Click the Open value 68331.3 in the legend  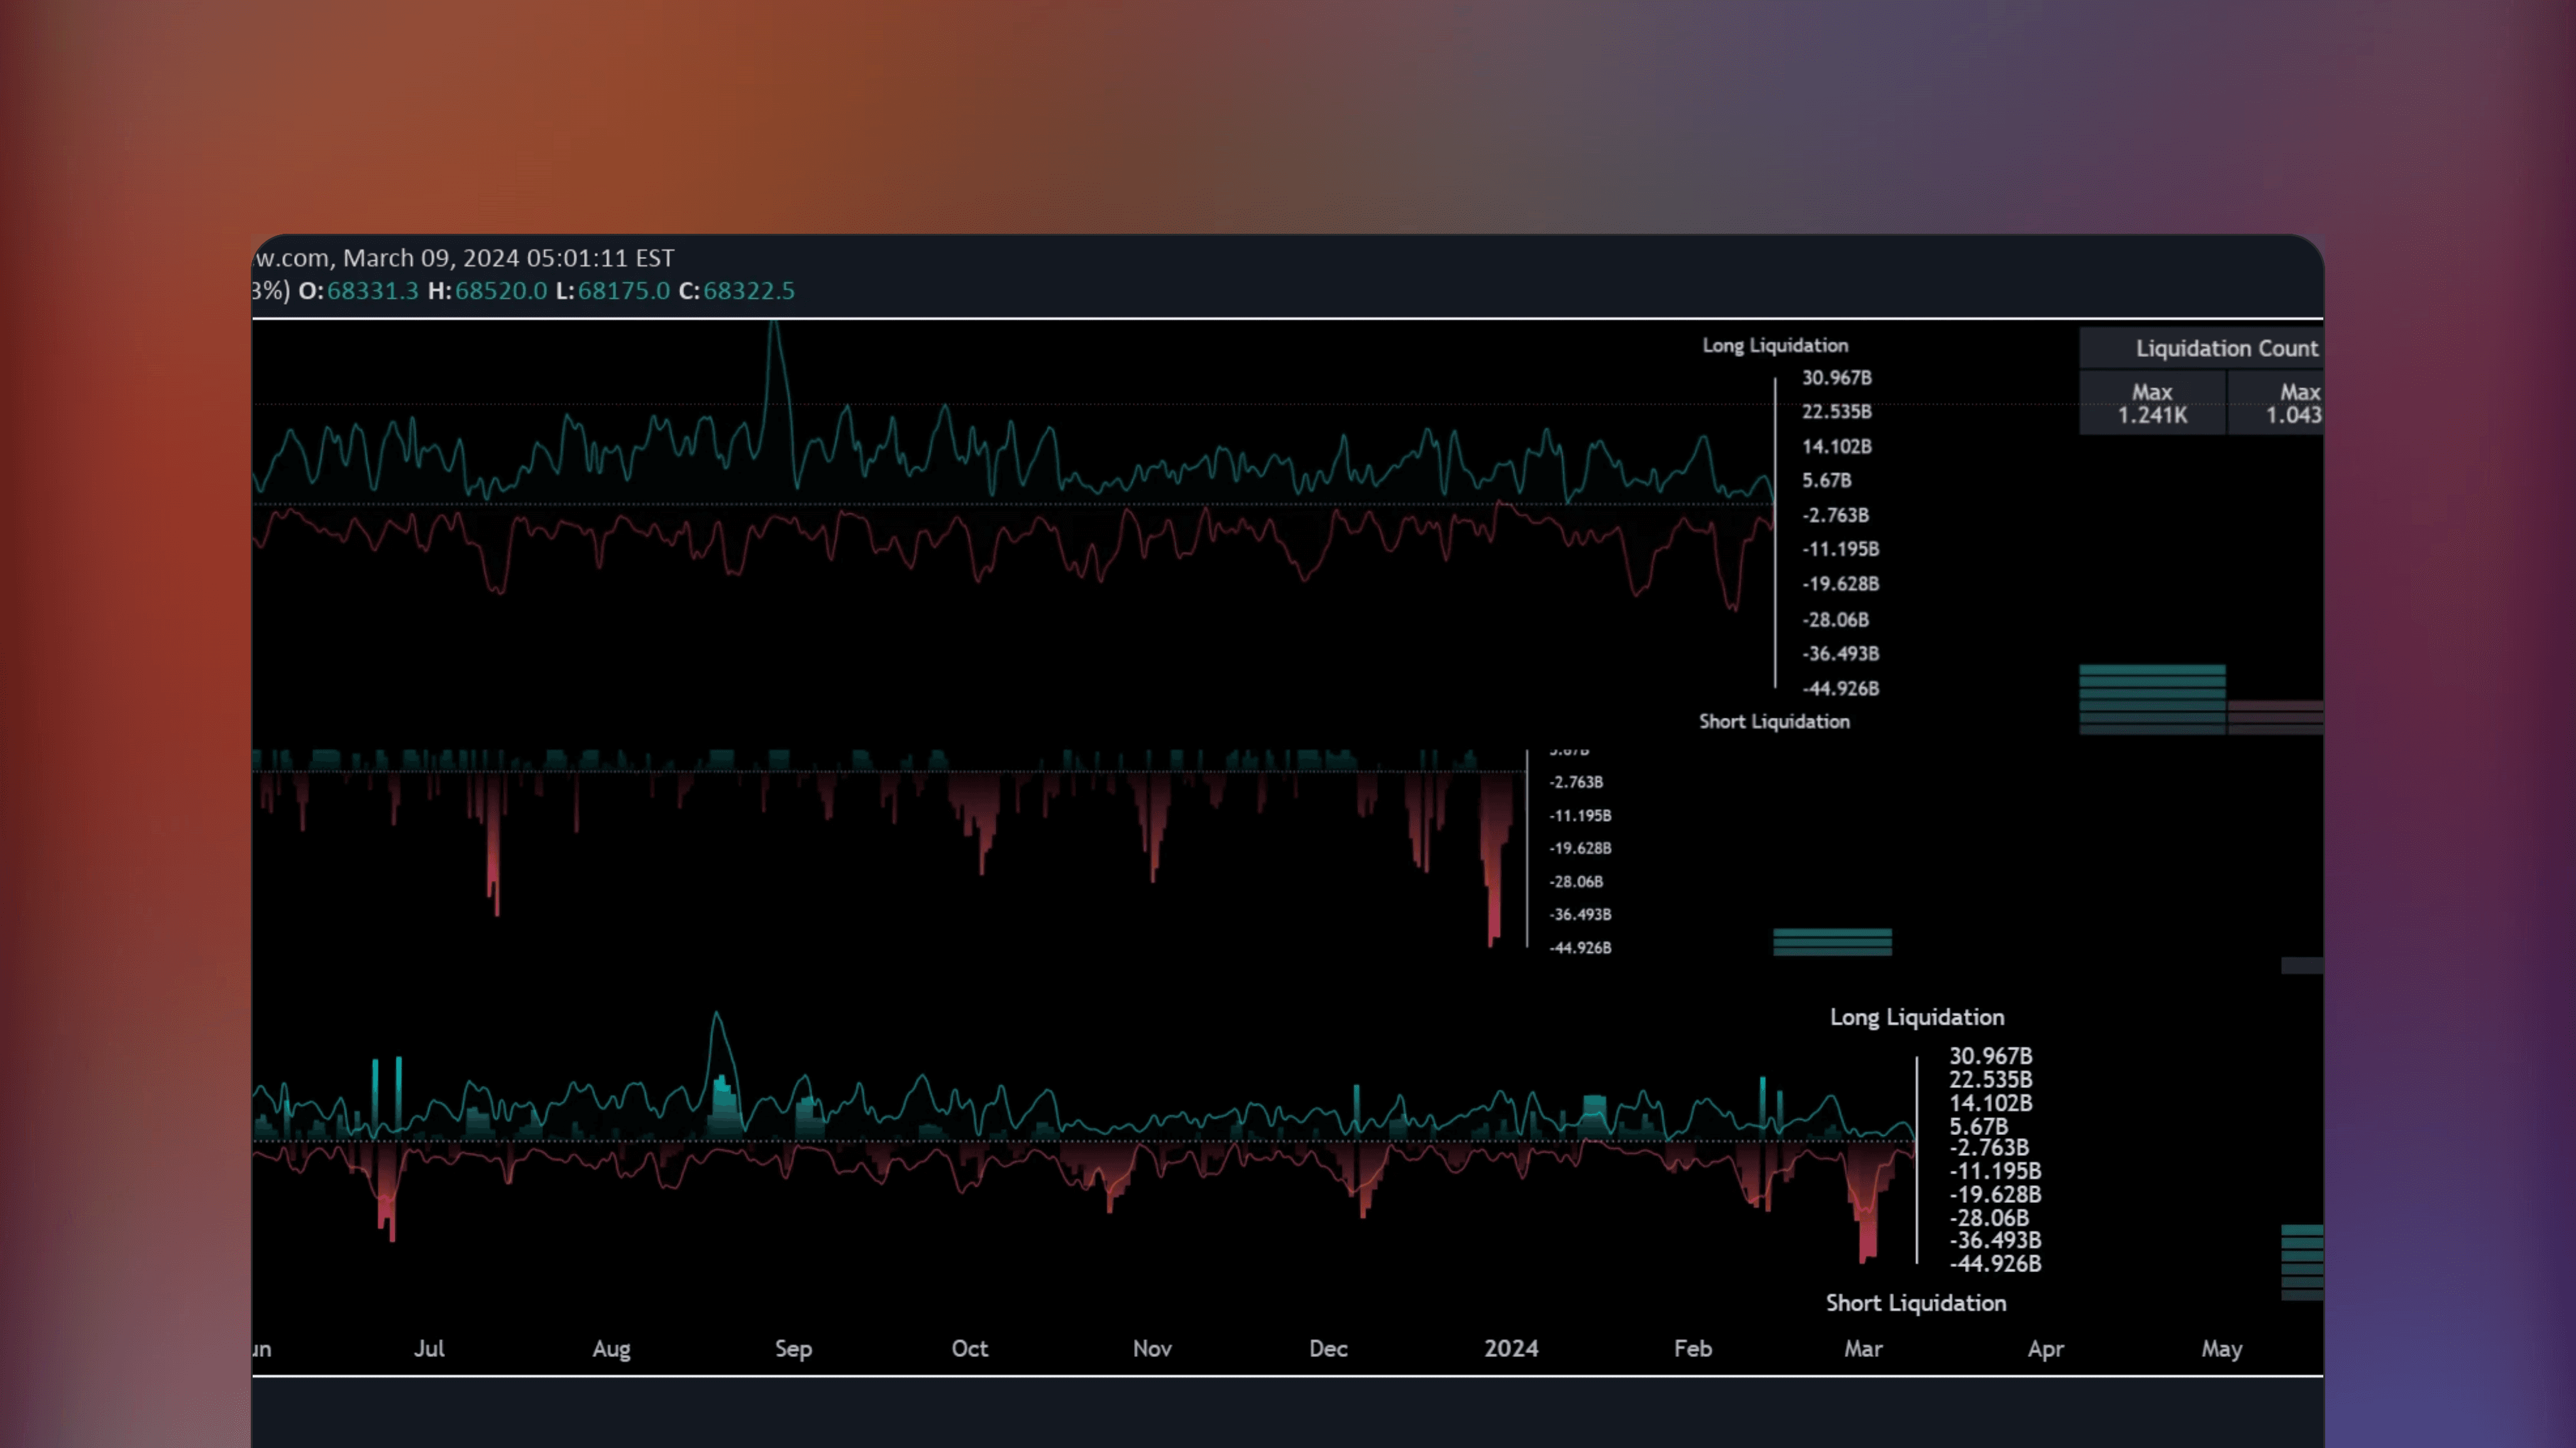373,291
